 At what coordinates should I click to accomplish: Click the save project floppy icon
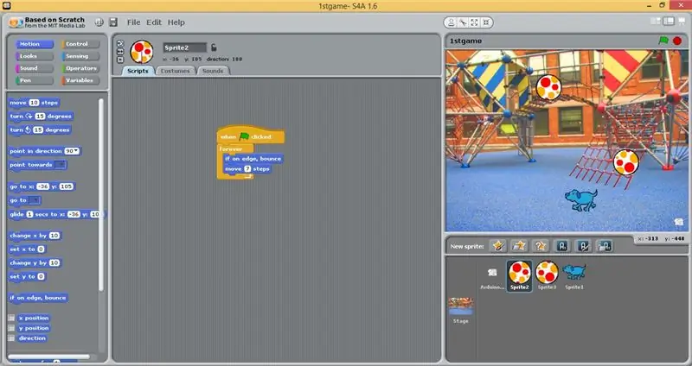pyautogui.click(x=113, y=22)
